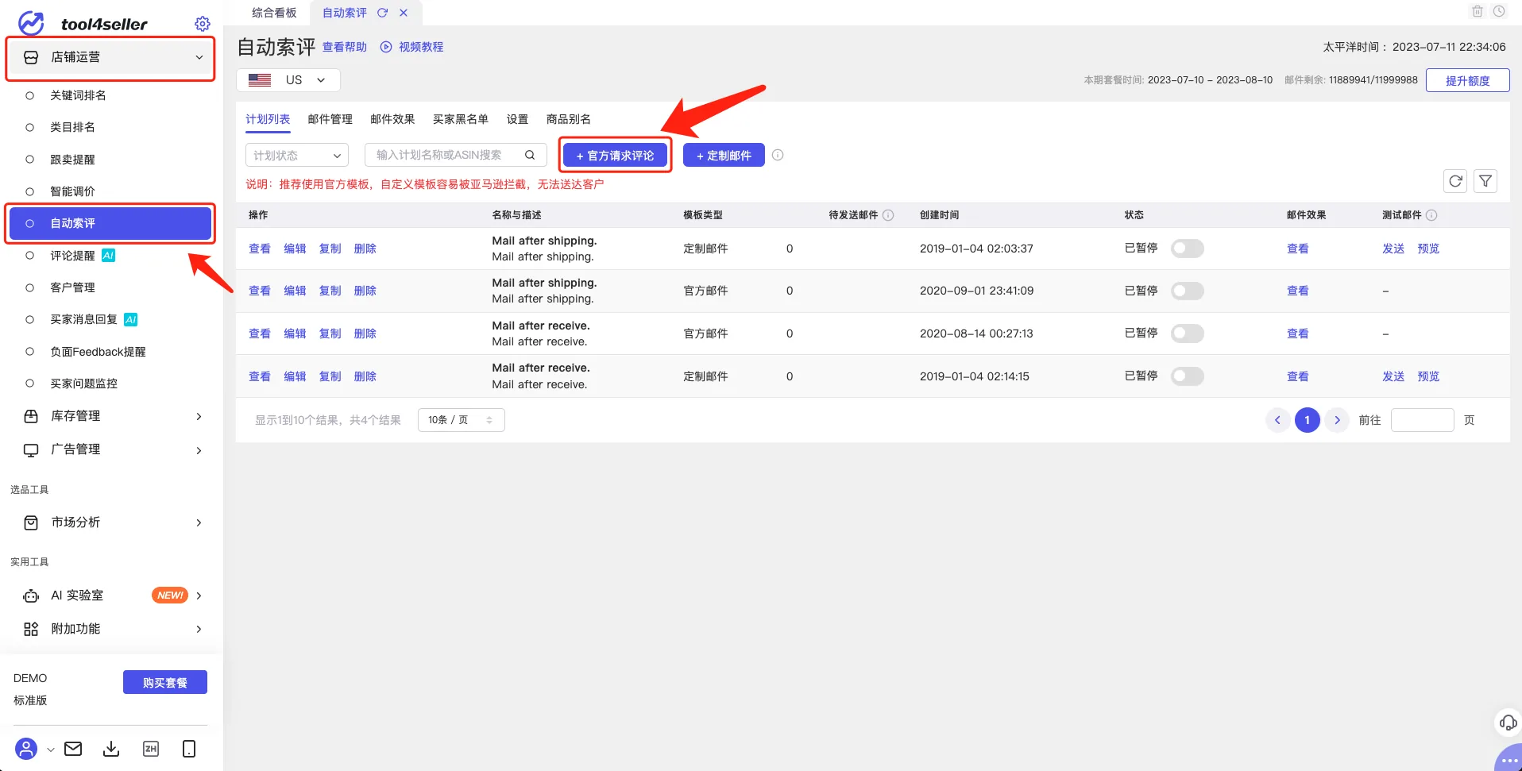
Task: Toggle status for 2020-08-14 00:27:13 plan
Action: pos(1187,333)
